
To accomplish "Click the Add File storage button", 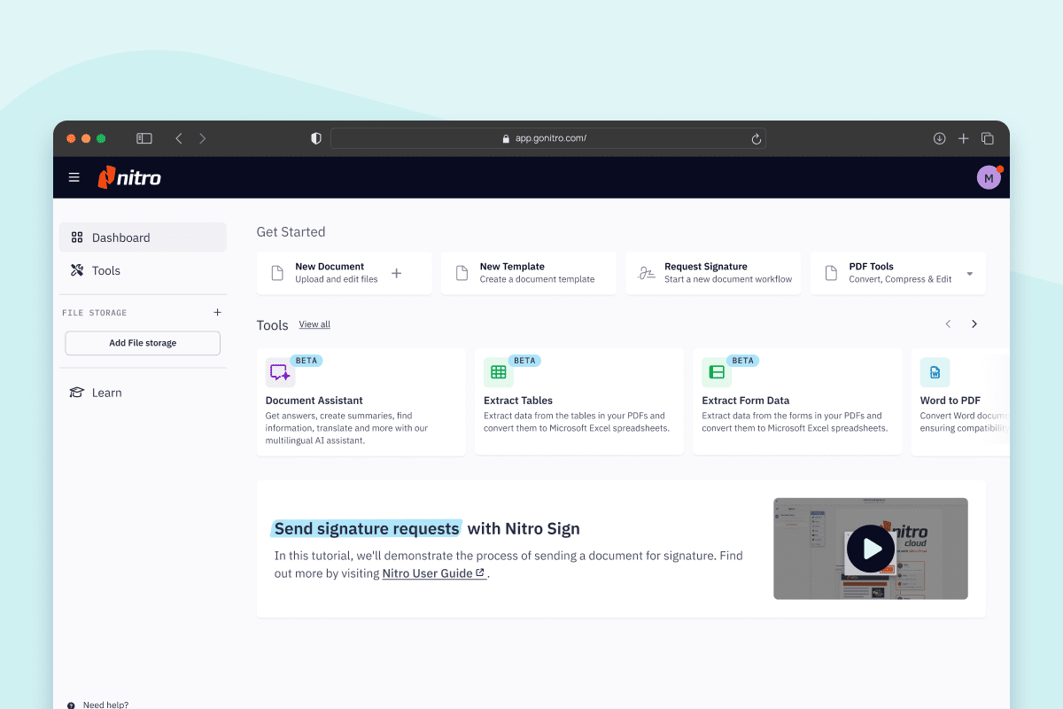I will point(142,342).
